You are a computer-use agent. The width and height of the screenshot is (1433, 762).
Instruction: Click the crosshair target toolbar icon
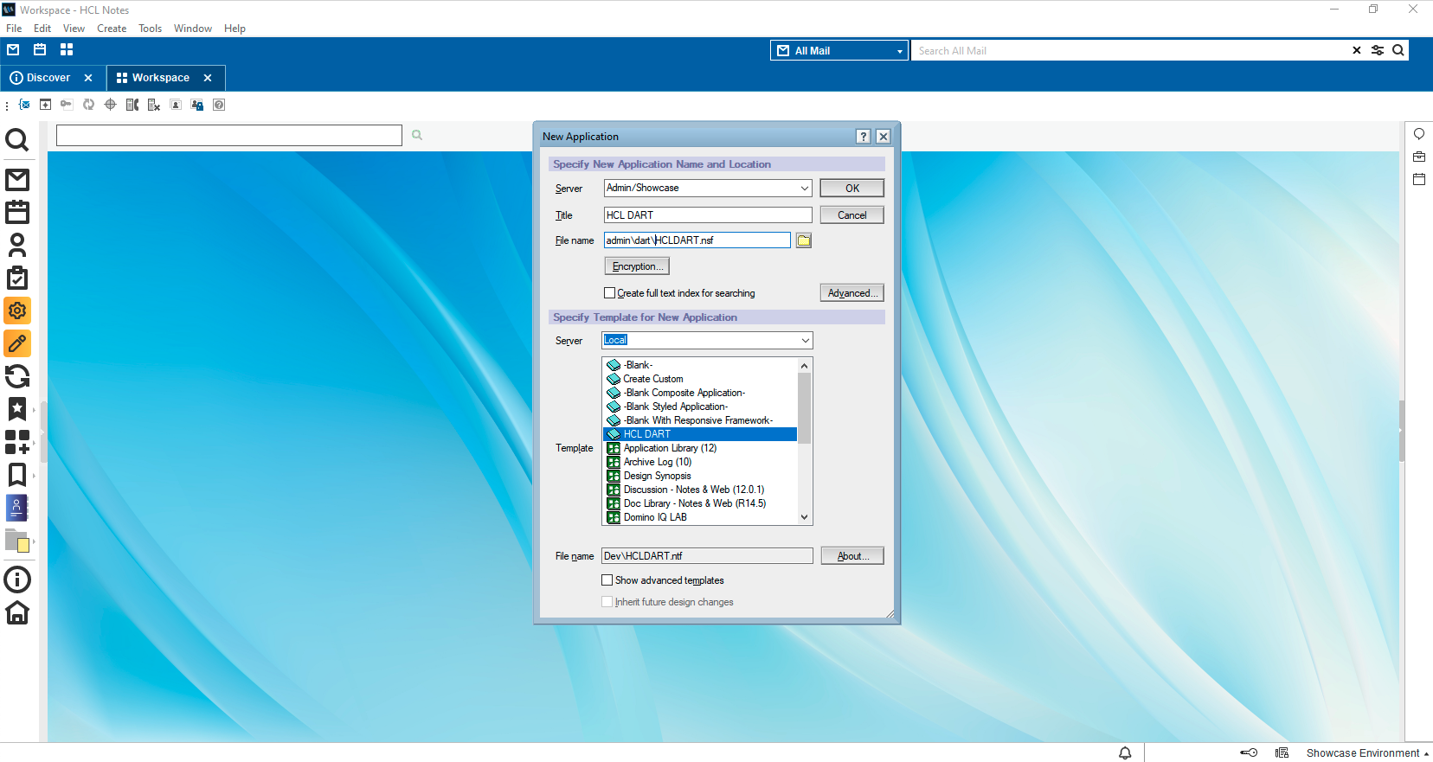click(110, 105)
